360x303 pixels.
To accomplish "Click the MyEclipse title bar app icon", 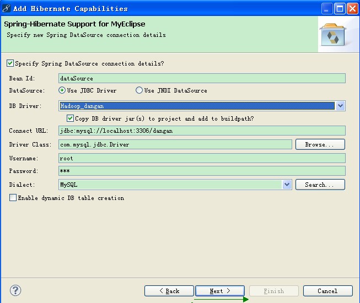I will (7, 8).
